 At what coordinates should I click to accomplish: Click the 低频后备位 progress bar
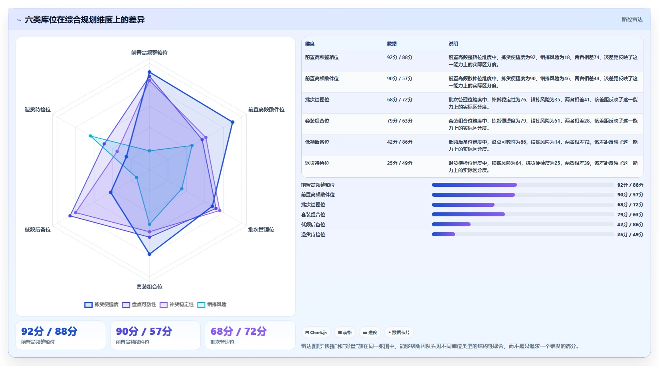tap(523, 224)
